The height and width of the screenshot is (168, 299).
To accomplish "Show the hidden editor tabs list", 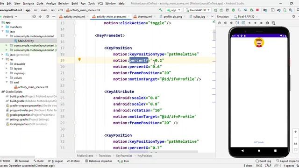I will click(212, 17).
